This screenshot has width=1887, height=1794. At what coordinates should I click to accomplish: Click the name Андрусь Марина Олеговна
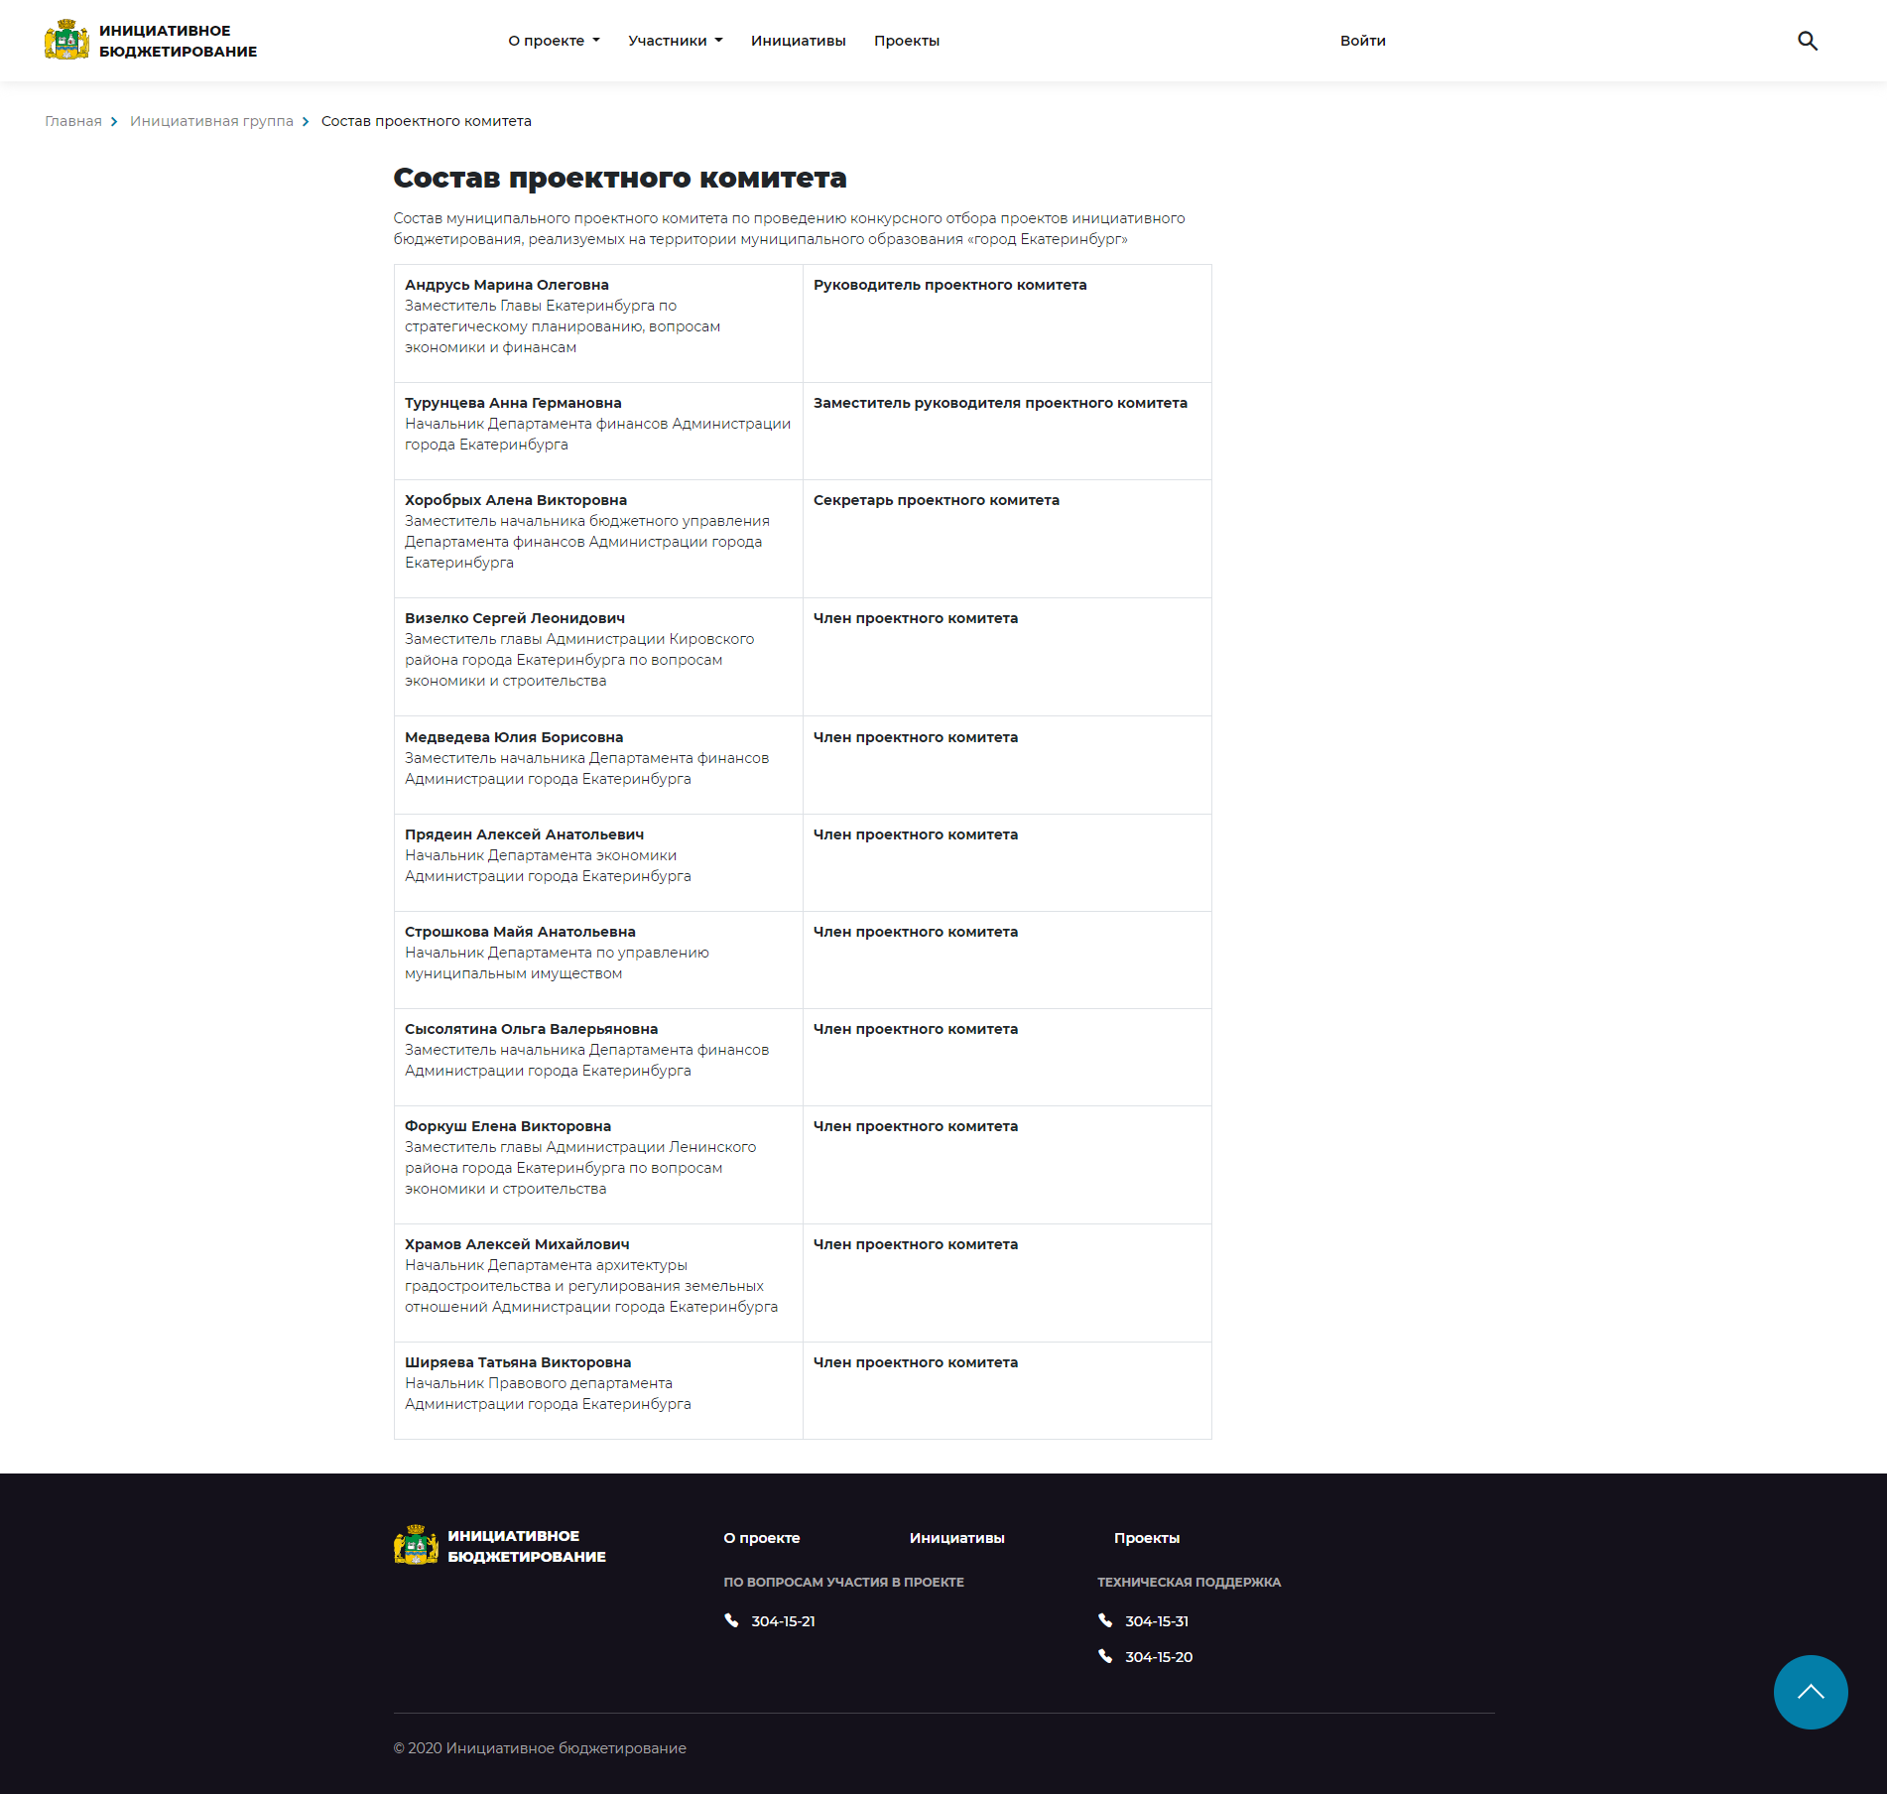point(506,285)
